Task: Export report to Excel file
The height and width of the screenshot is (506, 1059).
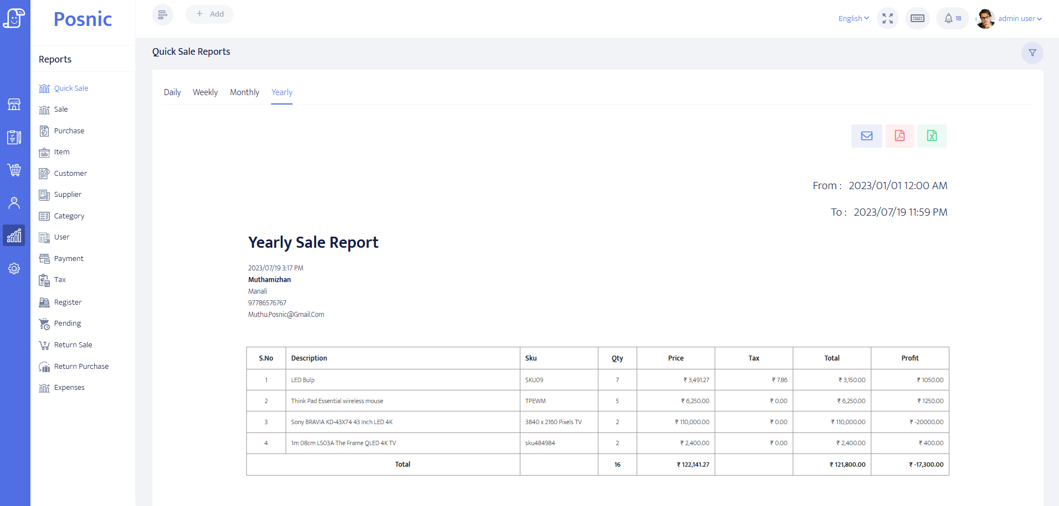Action: pos(932,136)
